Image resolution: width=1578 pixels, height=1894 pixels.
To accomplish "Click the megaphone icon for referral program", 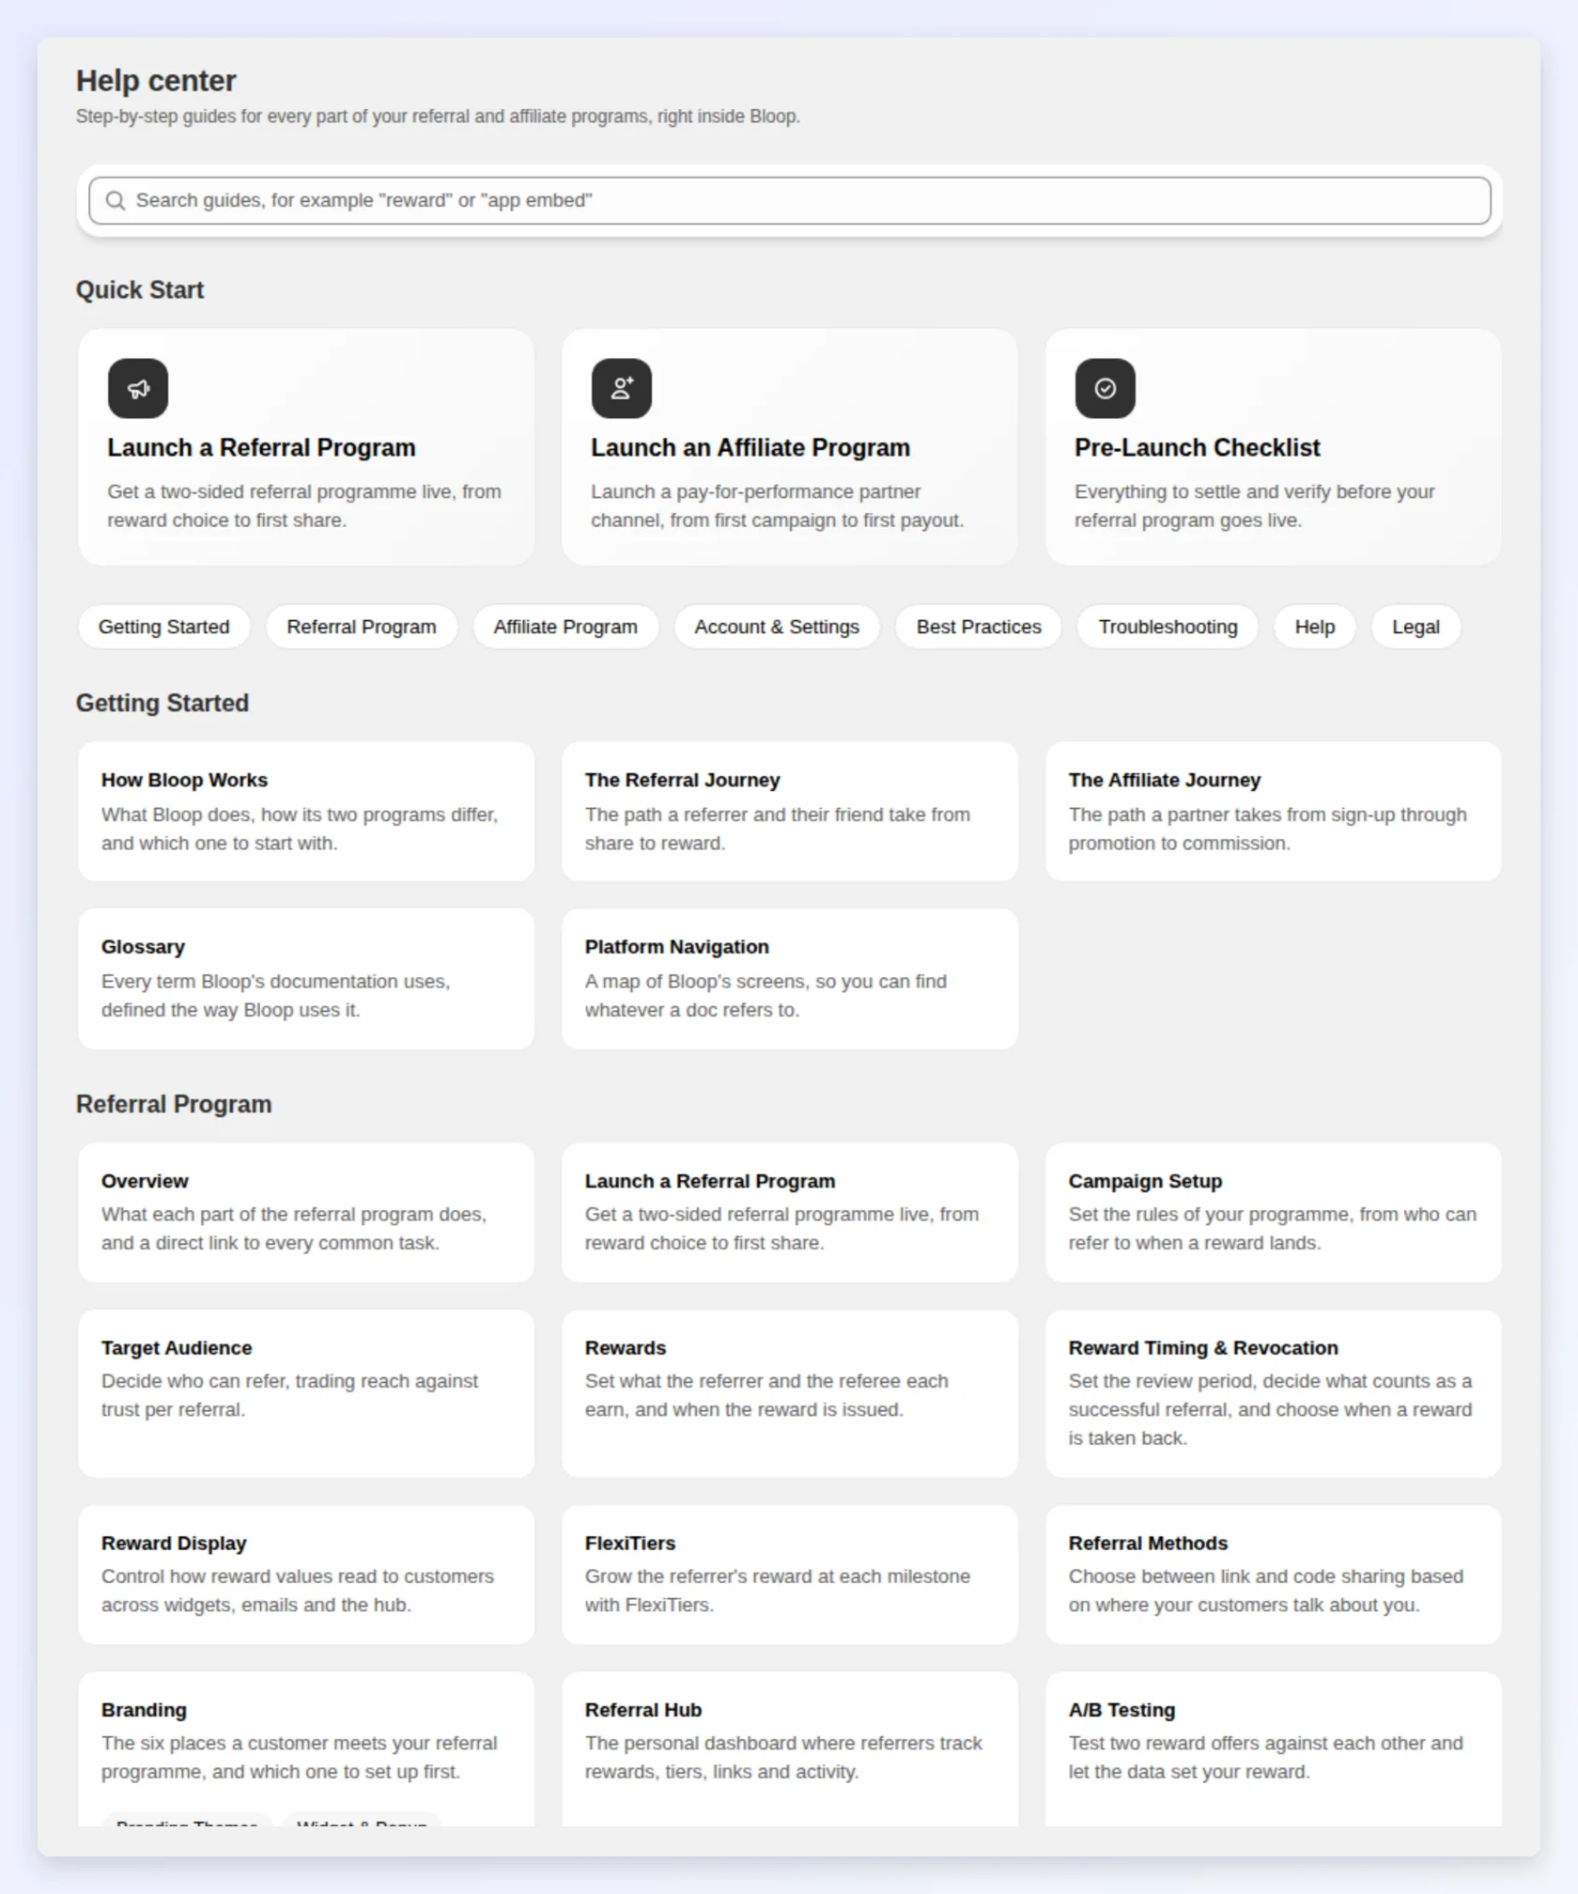I will [138, 388].
